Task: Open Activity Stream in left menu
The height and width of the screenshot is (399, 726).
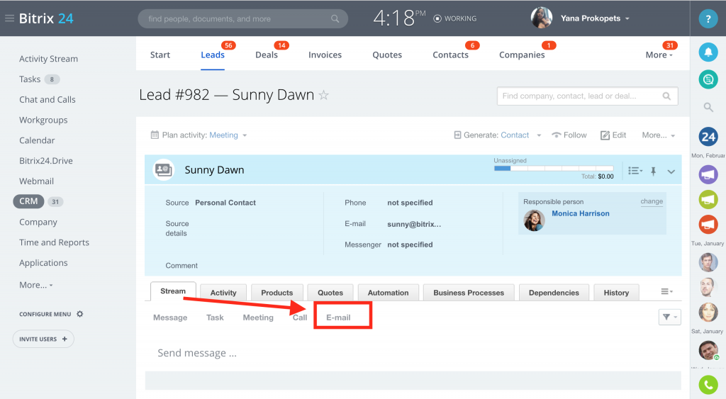Action: [x=49, y=59]
